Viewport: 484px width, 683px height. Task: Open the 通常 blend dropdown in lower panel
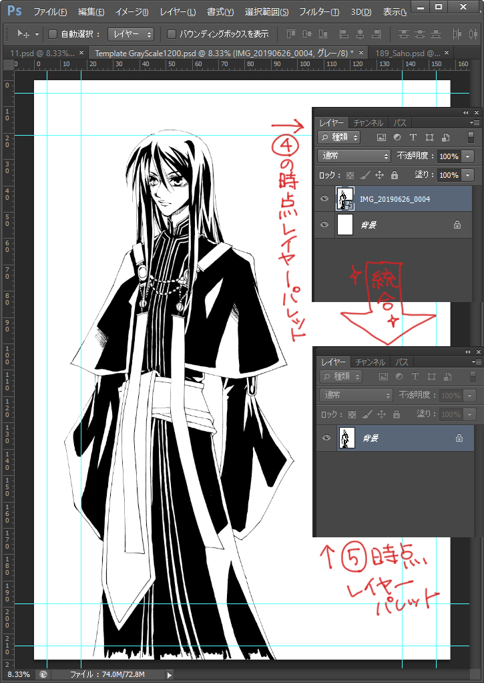tap(356, 395)
